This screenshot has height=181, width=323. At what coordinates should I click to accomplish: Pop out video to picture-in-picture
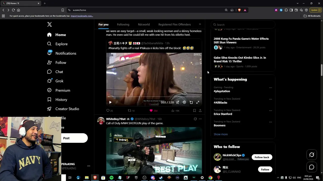click(191, 102)
